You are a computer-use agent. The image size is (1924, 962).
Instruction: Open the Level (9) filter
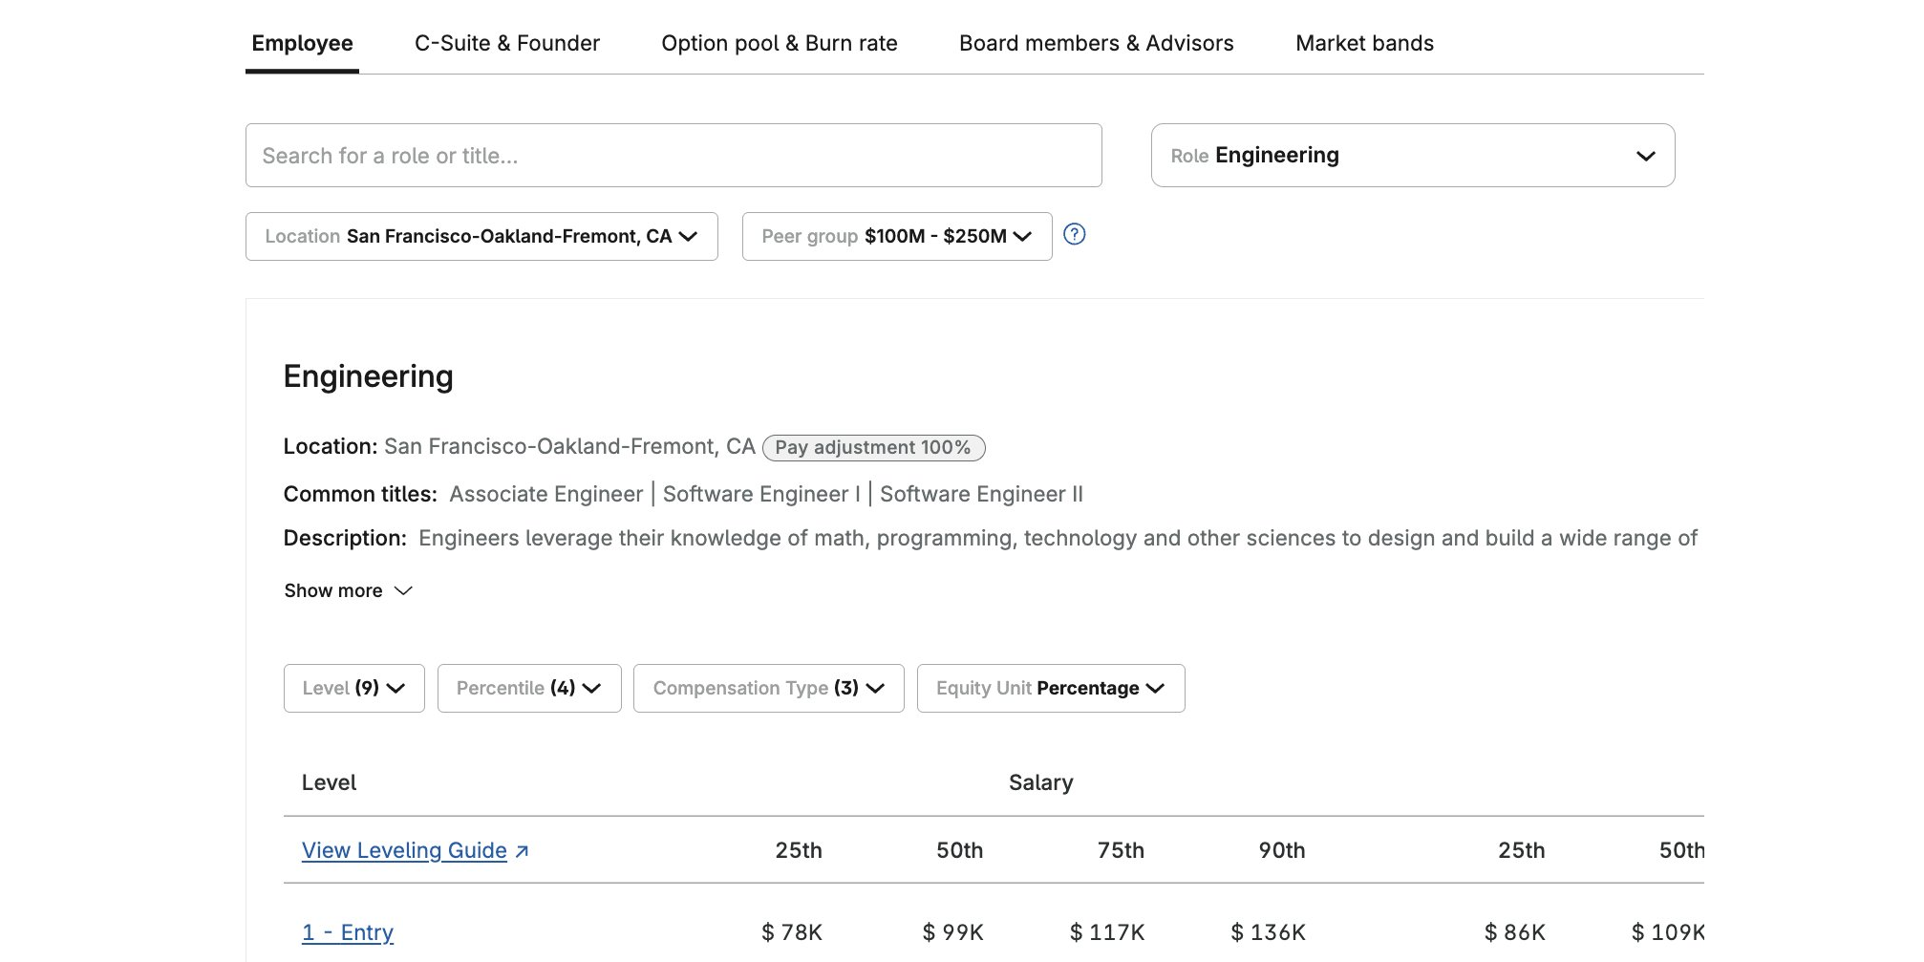(353, 688)
